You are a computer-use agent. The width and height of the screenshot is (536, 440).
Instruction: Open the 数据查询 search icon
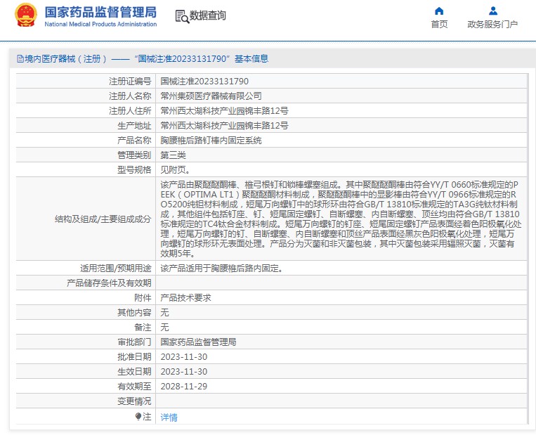tap(182, 16)
